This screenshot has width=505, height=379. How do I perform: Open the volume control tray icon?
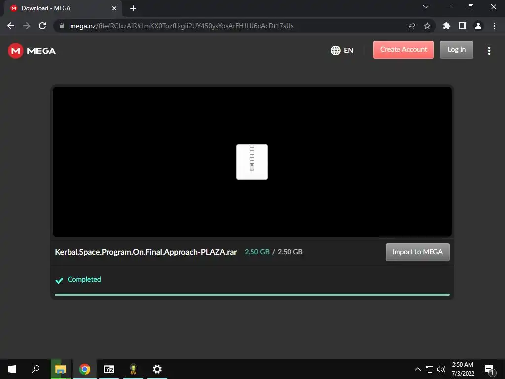point(441,369)
